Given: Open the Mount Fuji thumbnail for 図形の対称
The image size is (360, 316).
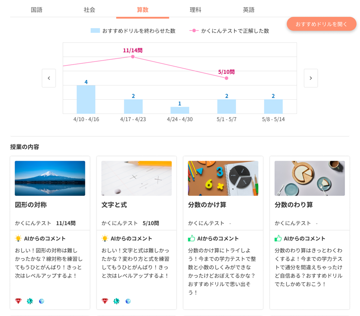Looking at the screenshot, I should point(50,179).
